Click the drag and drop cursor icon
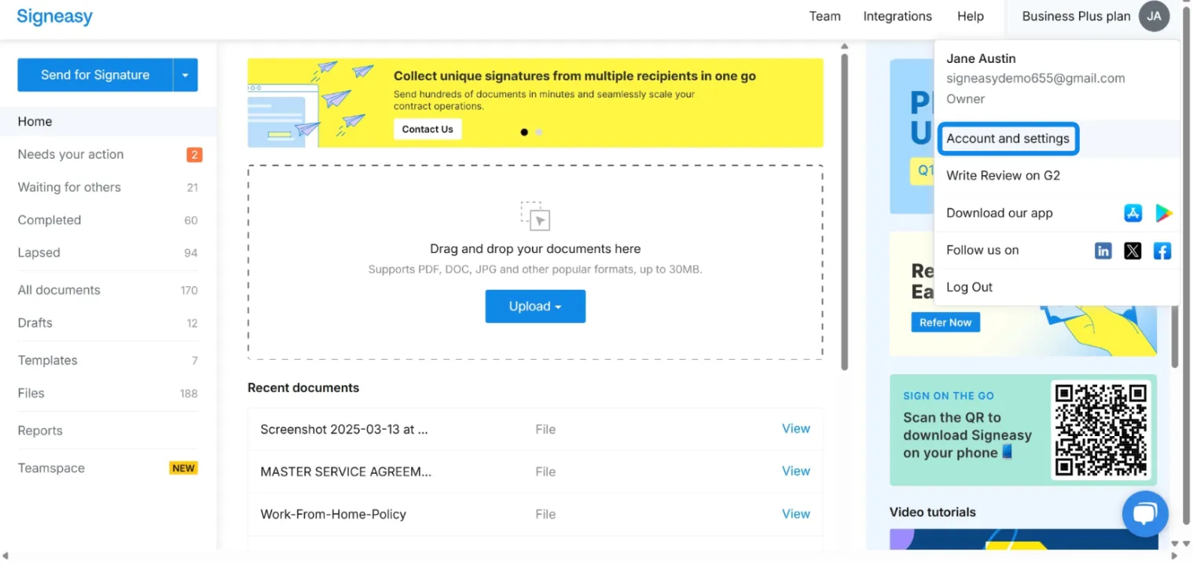Viewport: 1193px width, 565px height. pyautogui.click(x=535, y=215)
